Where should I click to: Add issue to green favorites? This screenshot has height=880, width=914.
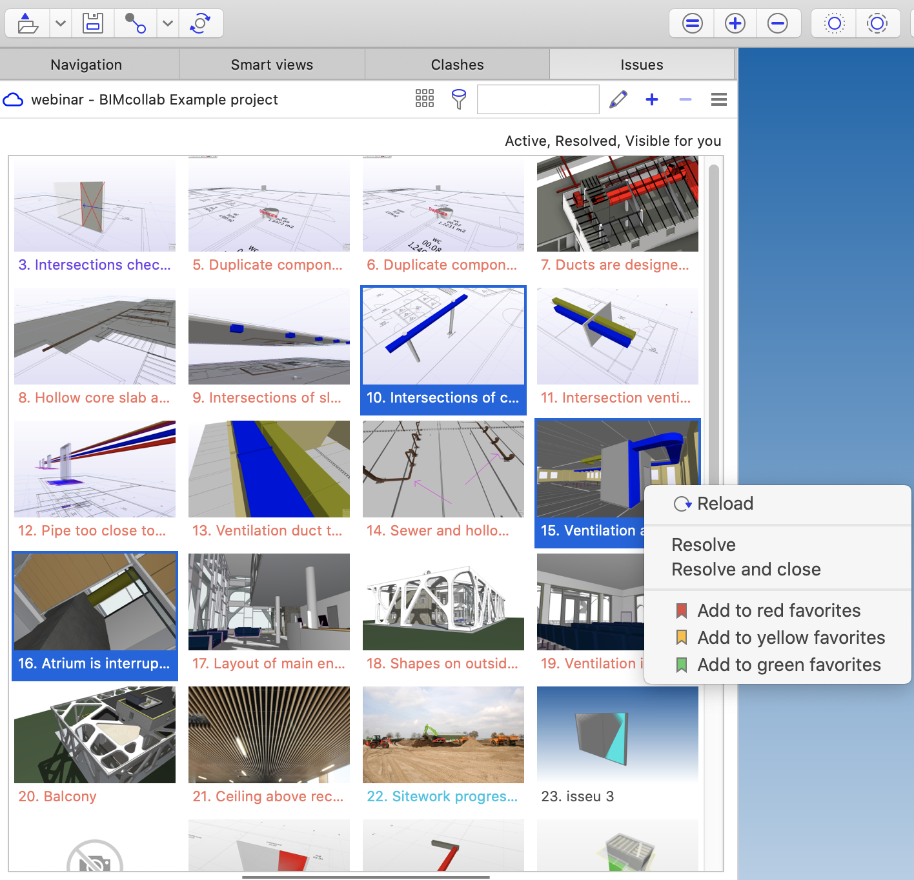(778, 665)
